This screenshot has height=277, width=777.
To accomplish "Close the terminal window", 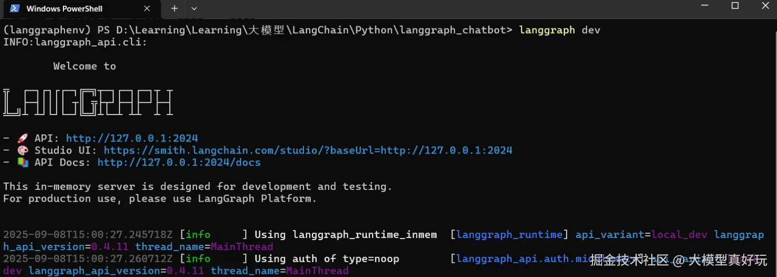I will [765, 6].
